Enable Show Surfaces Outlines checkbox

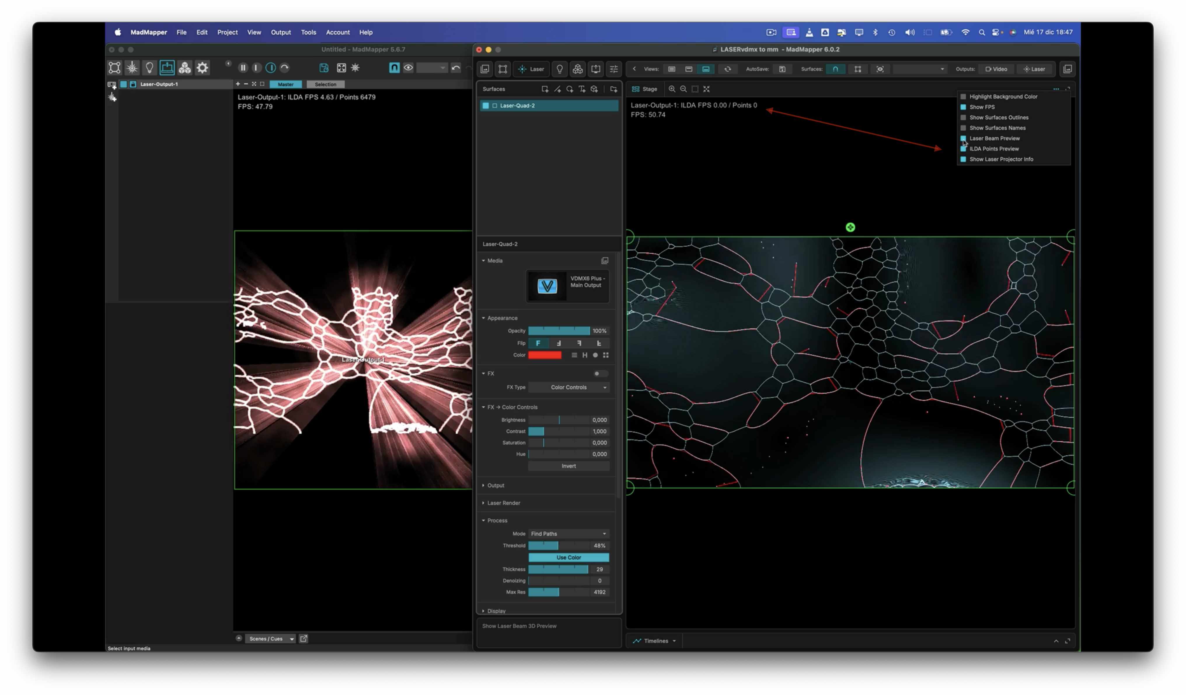963,117
